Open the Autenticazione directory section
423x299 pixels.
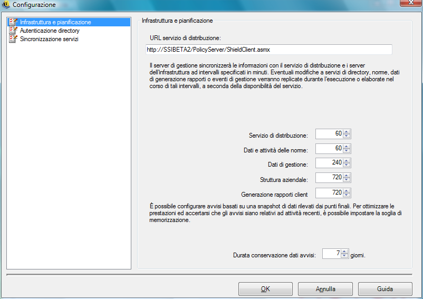[x=50, y=31]
